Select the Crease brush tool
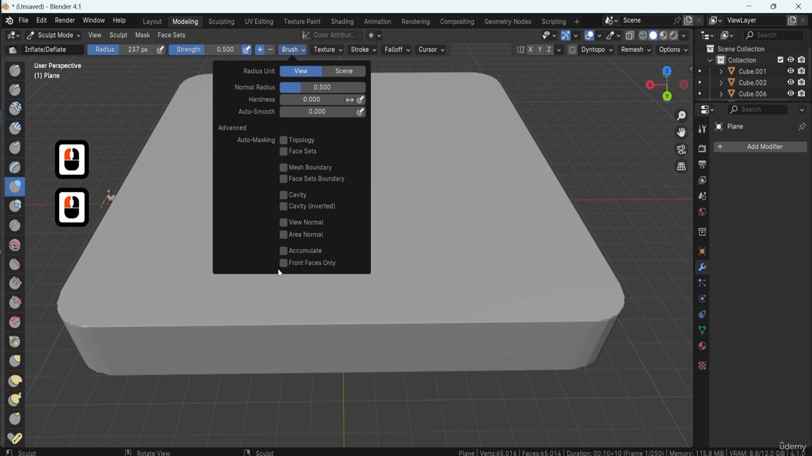812x456 pixels. [x=15, y=225]
